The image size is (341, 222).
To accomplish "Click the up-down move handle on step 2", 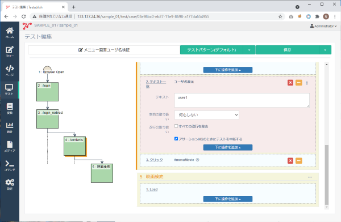I will coord(307,83).
